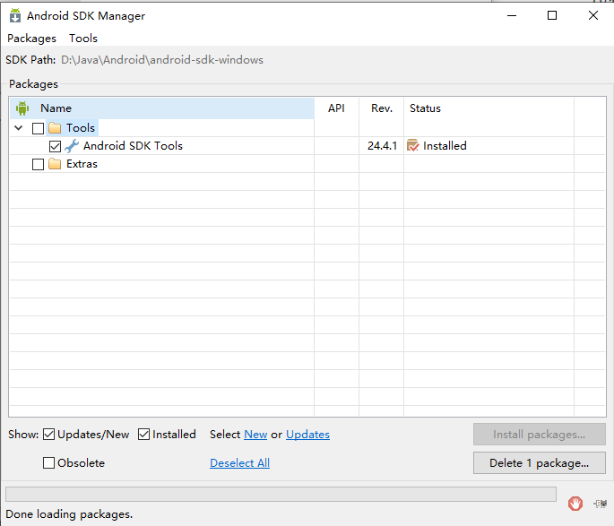
Task: Click the SDK path D:\Java\Android text
Action: (162, 60)
